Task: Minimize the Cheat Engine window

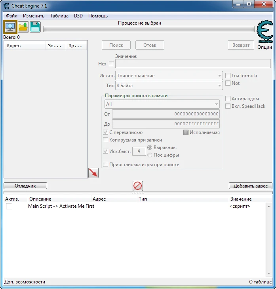Action: click(x=238, y=4)
